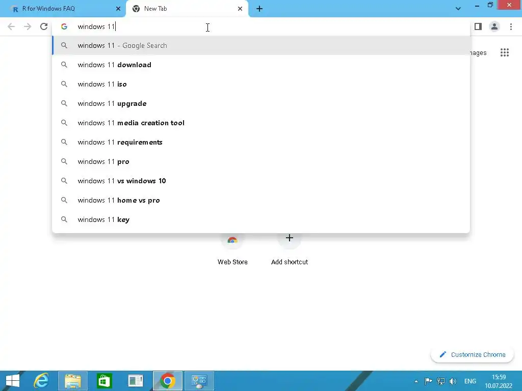Screen dimensions: 522x391
Task: Click the search icon beside windows 11 download
Action: click(x=64, y=65)
